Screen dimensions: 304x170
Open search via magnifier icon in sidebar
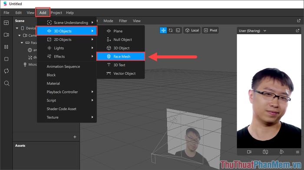point(7,83)
